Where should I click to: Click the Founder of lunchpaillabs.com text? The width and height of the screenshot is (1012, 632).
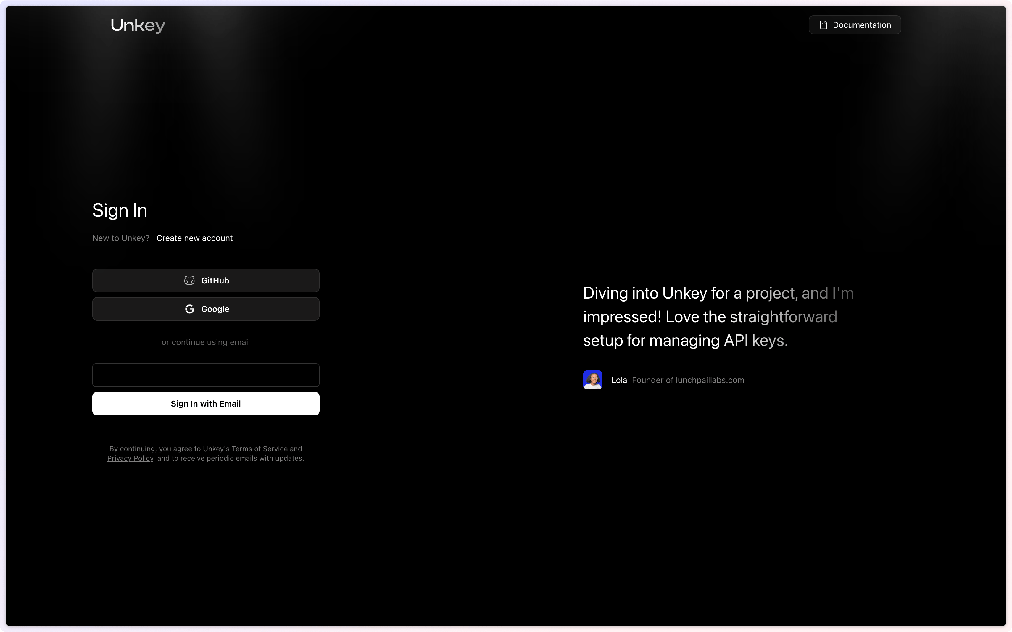coord(688,380)
